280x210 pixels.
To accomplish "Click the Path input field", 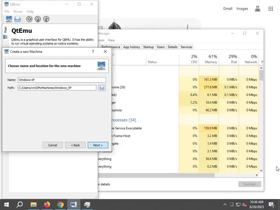I will point(57,88).
